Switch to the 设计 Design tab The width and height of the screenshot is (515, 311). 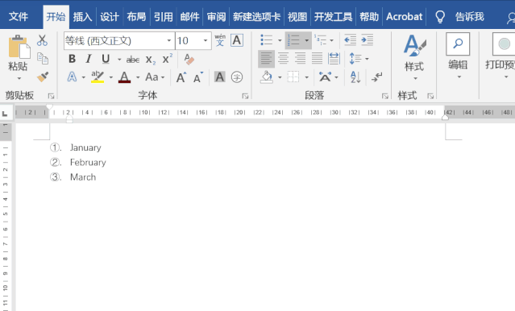click(x=110, y=16)
